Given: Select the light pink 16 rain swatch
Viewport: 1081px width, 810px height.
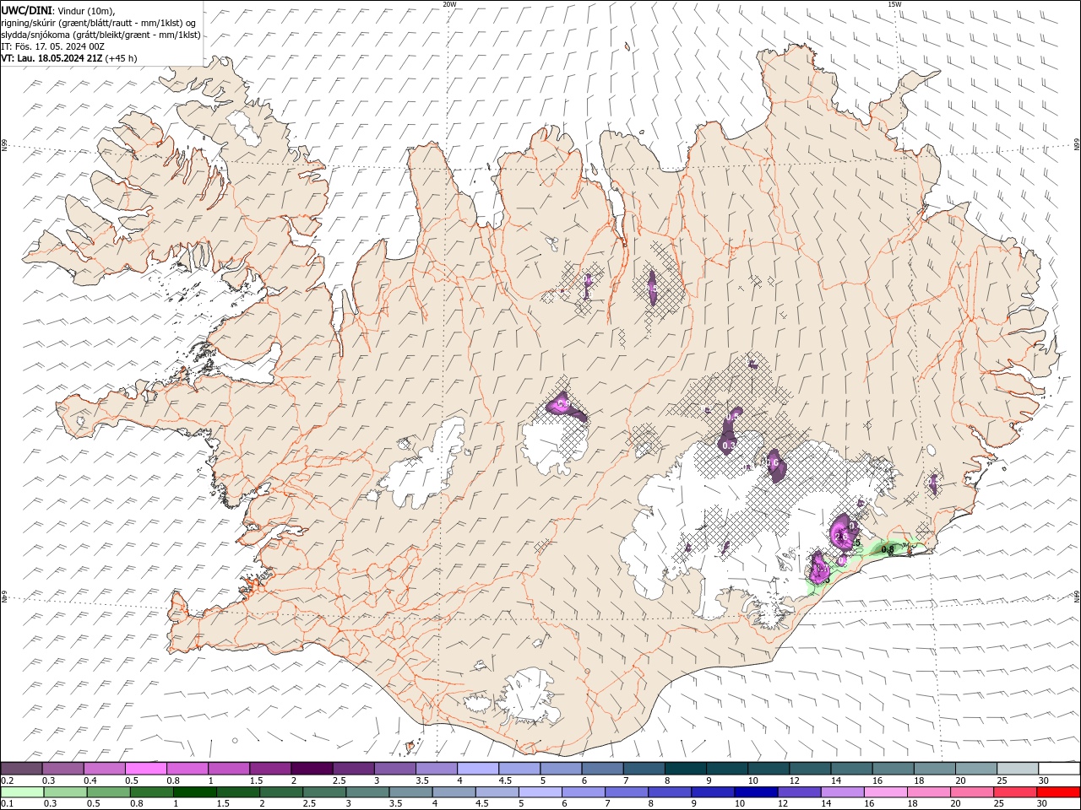Looking at the screenshot, I should 885,792.
